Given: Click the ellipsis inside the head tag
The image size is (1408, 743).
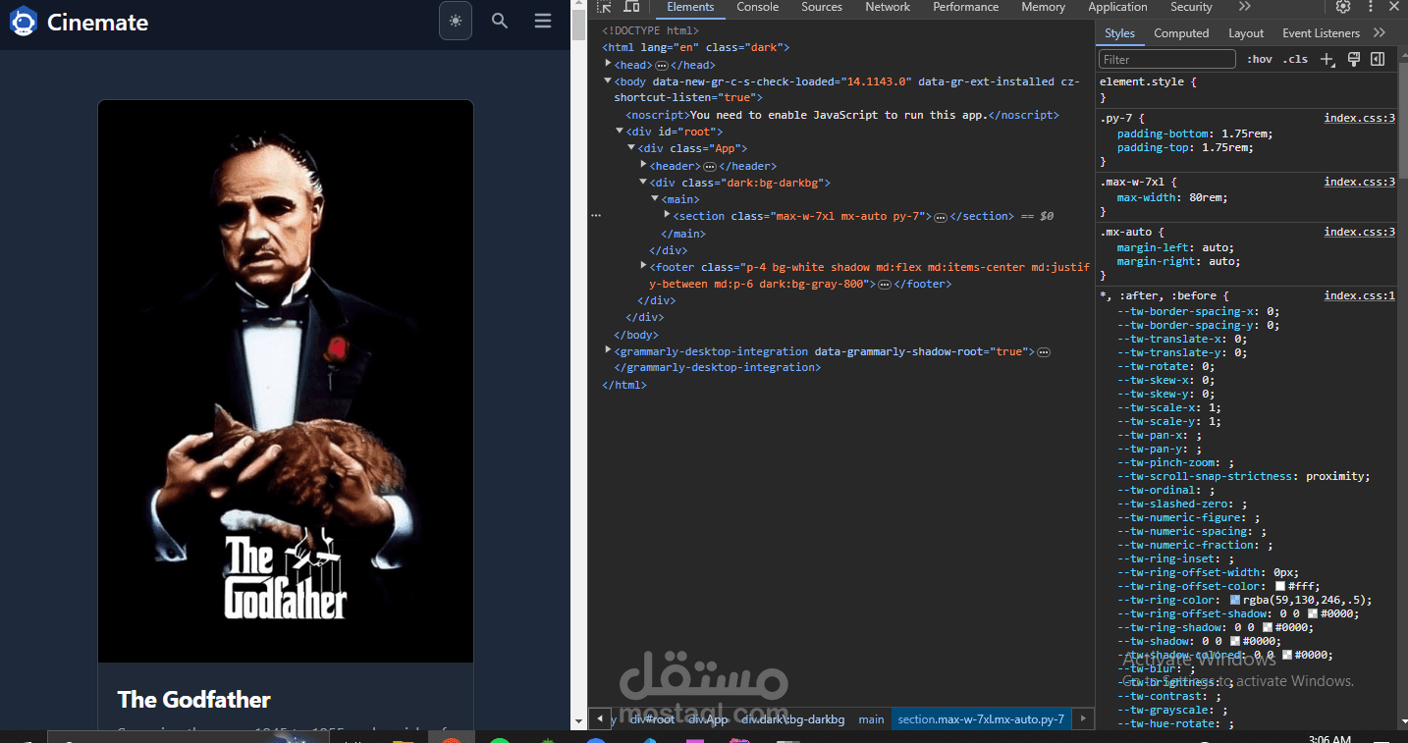Looking at the screenshot, I should 662,65.
